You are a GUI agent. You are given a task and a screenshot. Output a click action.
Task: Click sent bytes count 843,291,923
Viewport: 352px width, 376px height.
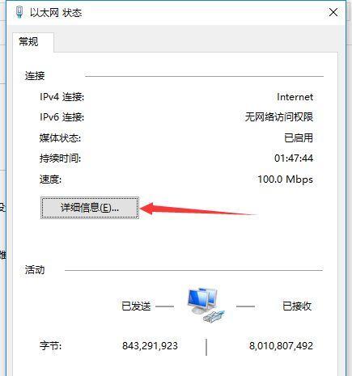click(150, 346)
